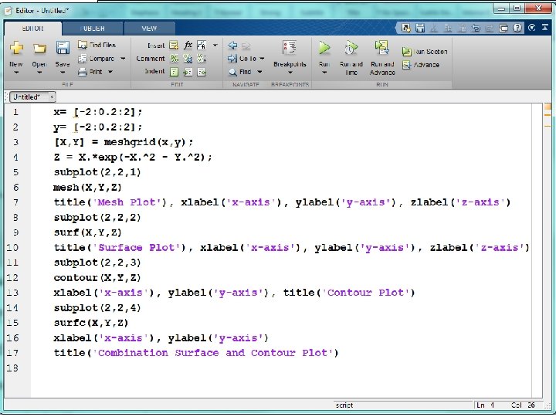Open the Find dropdown arrow

[259, 72]
